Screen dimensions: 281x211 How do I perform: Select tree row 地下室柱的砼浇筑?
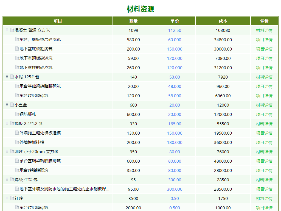(x=36, y=68)
